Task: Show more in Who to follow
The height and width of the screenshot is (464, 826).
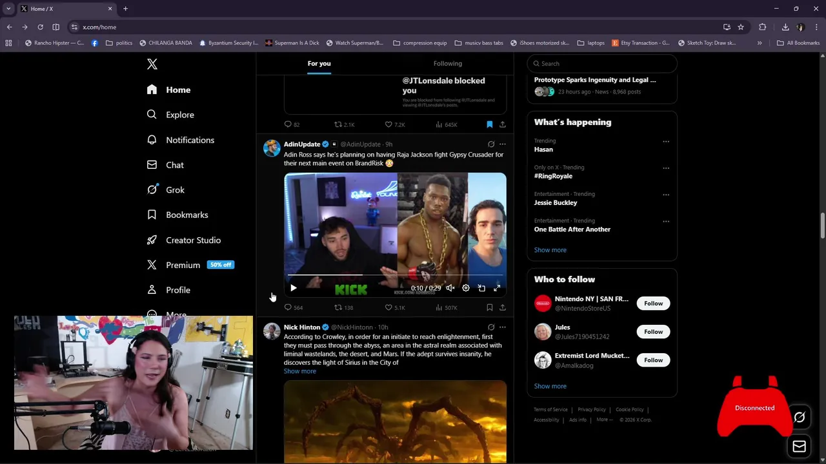Action: (550, 386)
